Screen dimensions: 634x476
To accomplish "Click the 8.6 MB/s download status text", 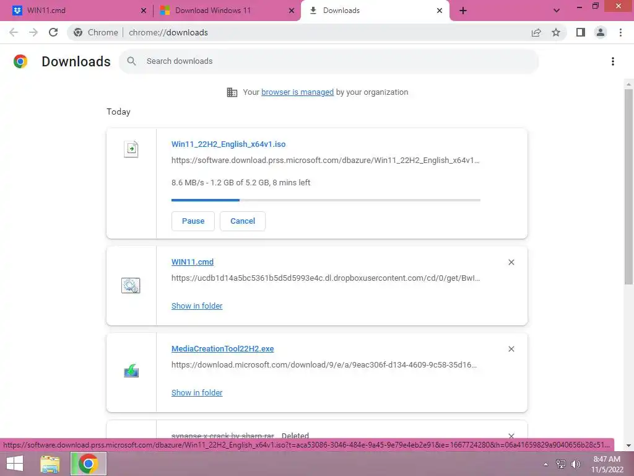I will coord(241,183).
